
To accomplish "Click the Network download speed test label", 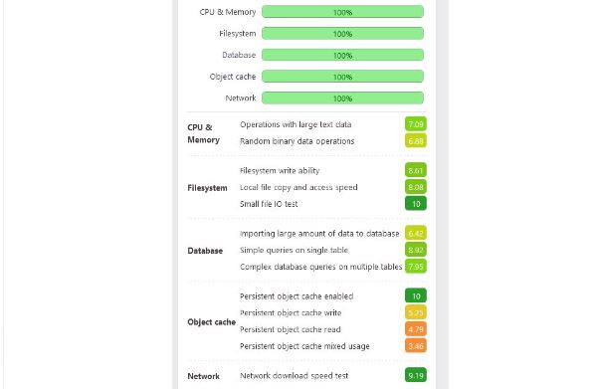I will tap(294, 375).
